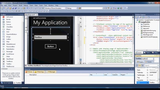Switch to the Server Explorer tab
Viewport: 160px width, 90px height.
click(x=7, y=83)
